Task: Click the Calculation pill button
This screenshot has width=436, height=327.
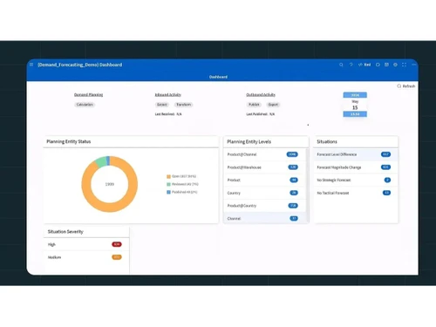Action: click(x=85, y=105)
